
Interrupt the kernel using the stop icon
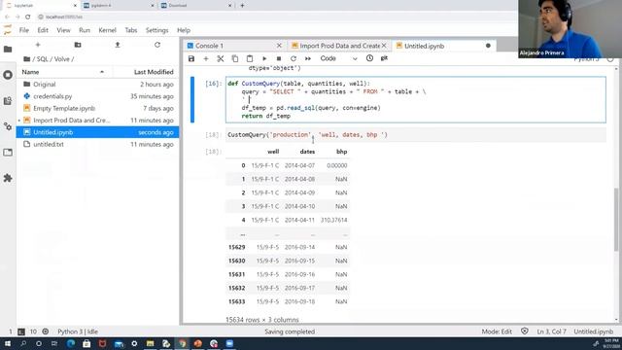(279, 58)
